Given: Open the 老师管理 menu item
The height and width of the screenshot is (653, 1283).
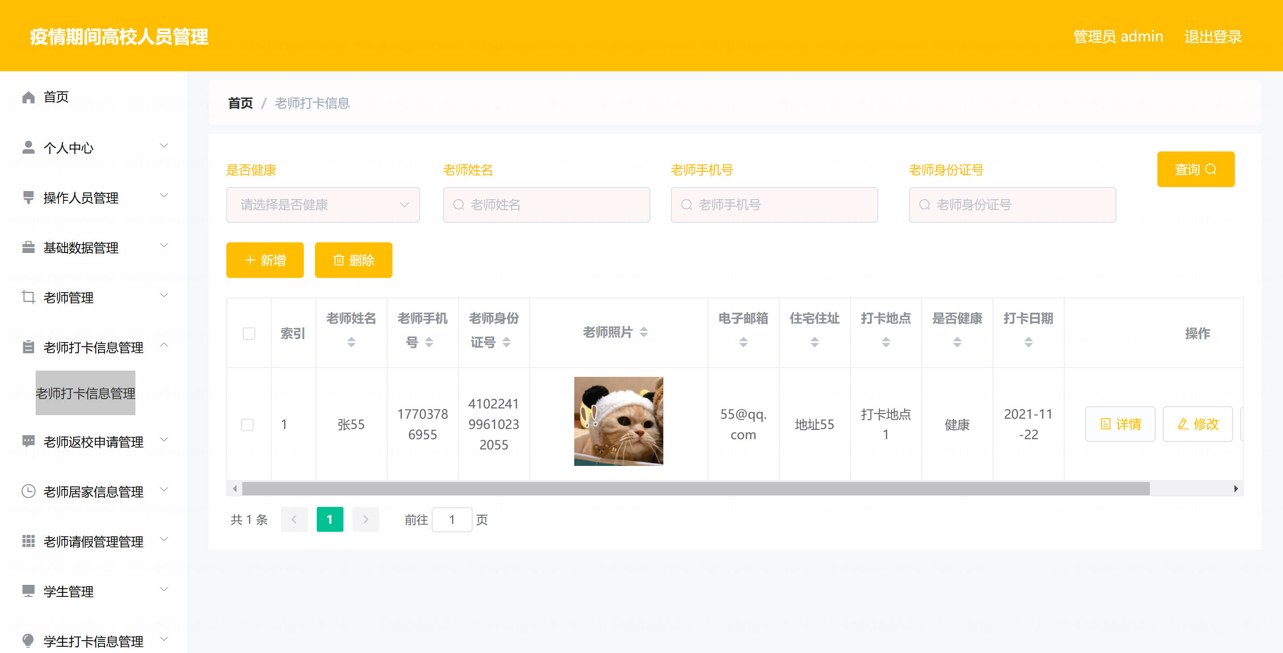Looking at the screenshot, I should pyautogui.click(x=94, y=298).
